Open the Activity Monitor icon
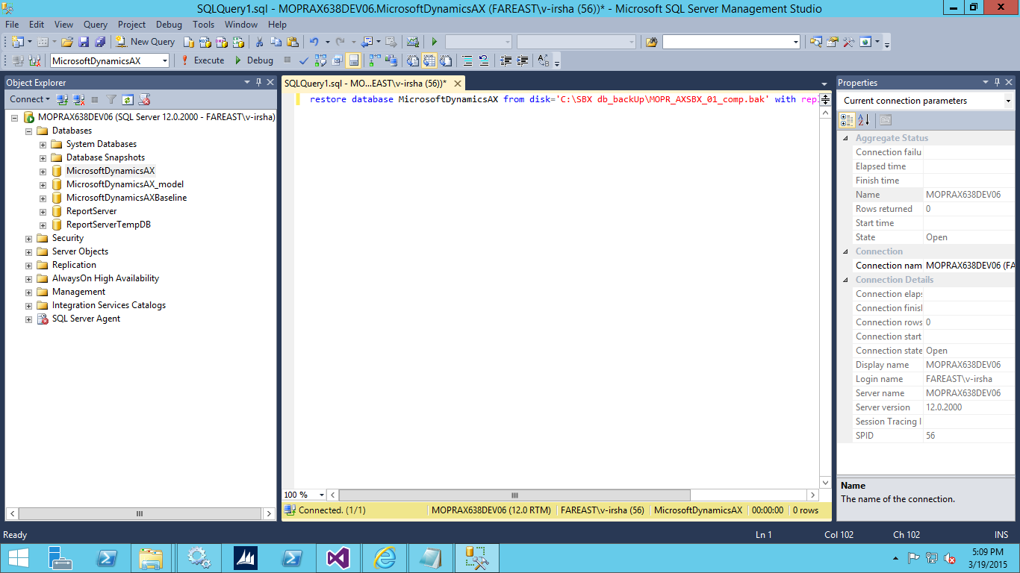Screen dimensions: 1020x573 (412, 42)
